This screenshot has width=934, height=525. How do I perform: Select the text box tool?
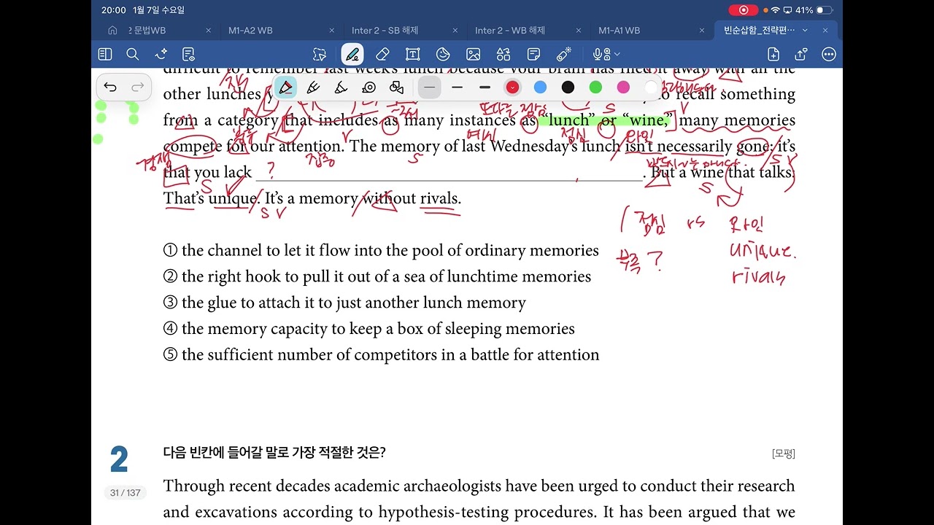[x=412, y=54]
